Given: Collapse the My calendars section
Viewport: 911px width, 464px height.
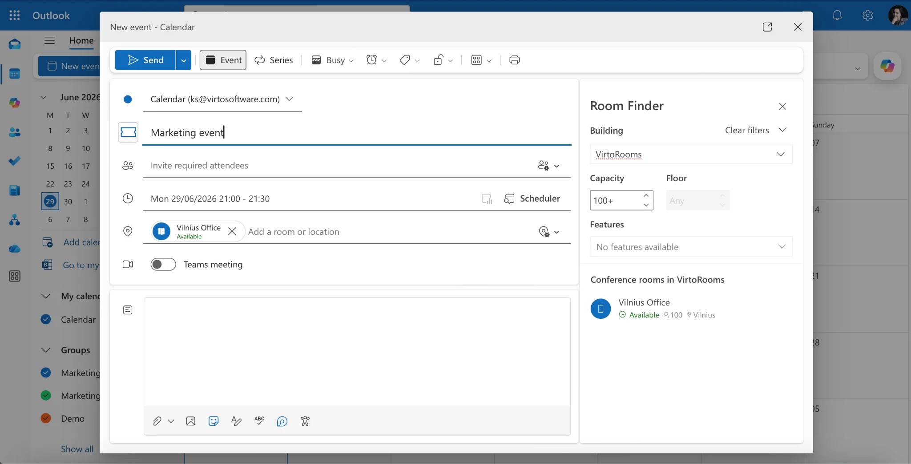Looking at the screenshot, I should coord(45,296).
